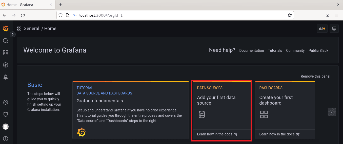Open the Grafana fundamentals tutorial

[100, 101]
